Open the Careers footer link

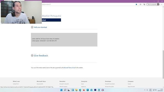129,84
